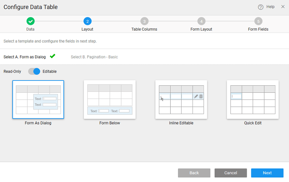This screenshot has width=289, height=182.
Task: Click pencil edit icon in Inline Editable preview
Action: point(196,96)
